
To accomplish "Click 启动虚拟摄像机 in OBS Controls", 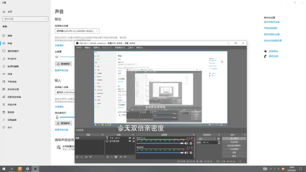I will pyautogui.click(x=234, y=146).
